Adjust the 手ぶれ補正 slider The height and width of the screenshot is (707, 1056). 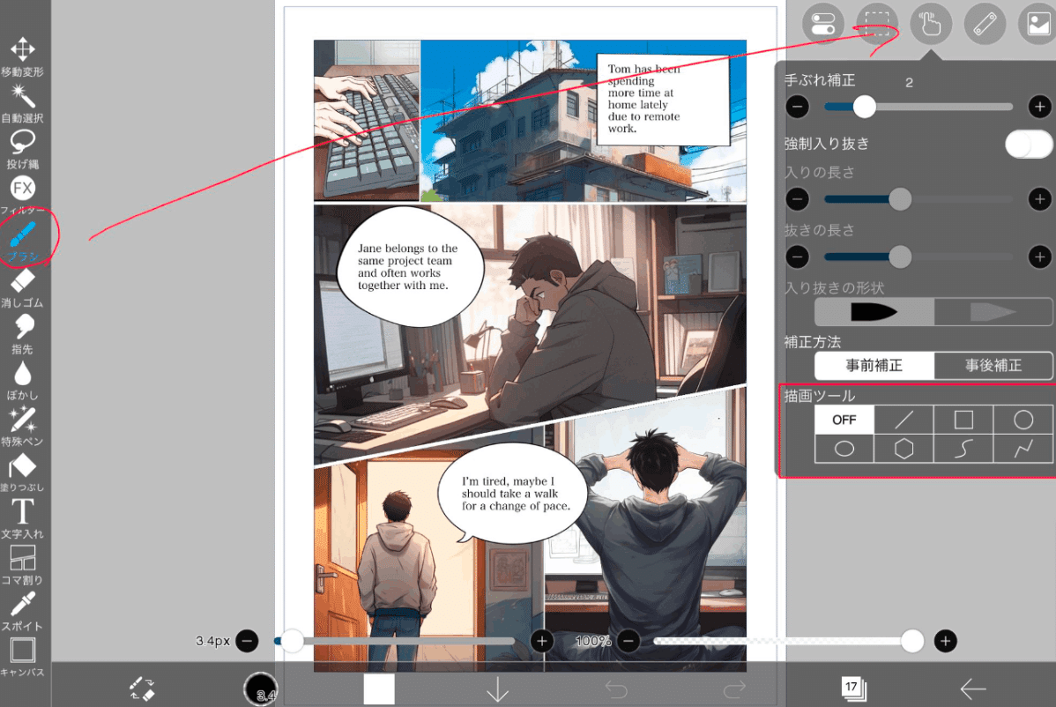point(918,107)
